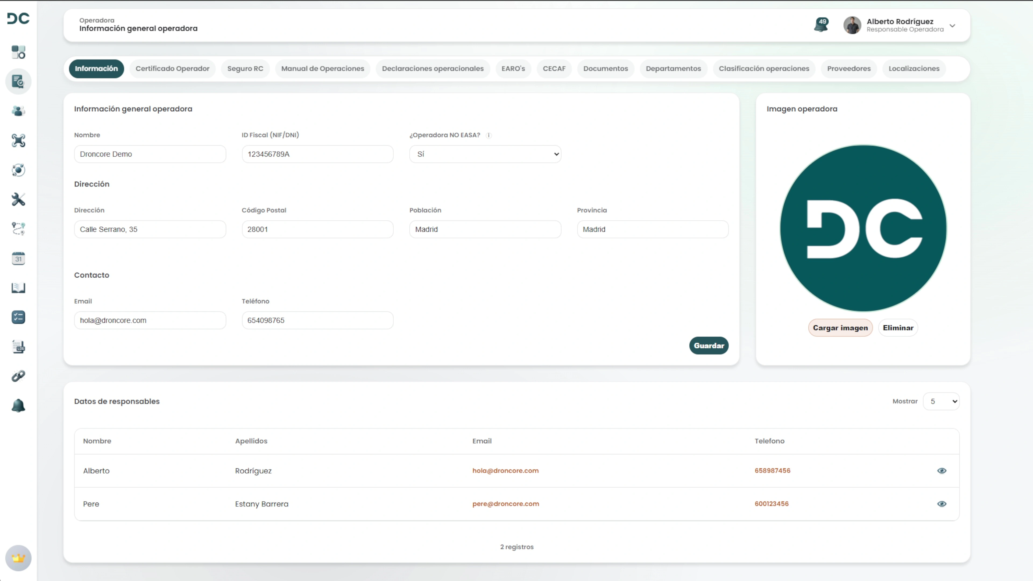
Task: Open the Documentos tab
Action: [x=606, y=69]
